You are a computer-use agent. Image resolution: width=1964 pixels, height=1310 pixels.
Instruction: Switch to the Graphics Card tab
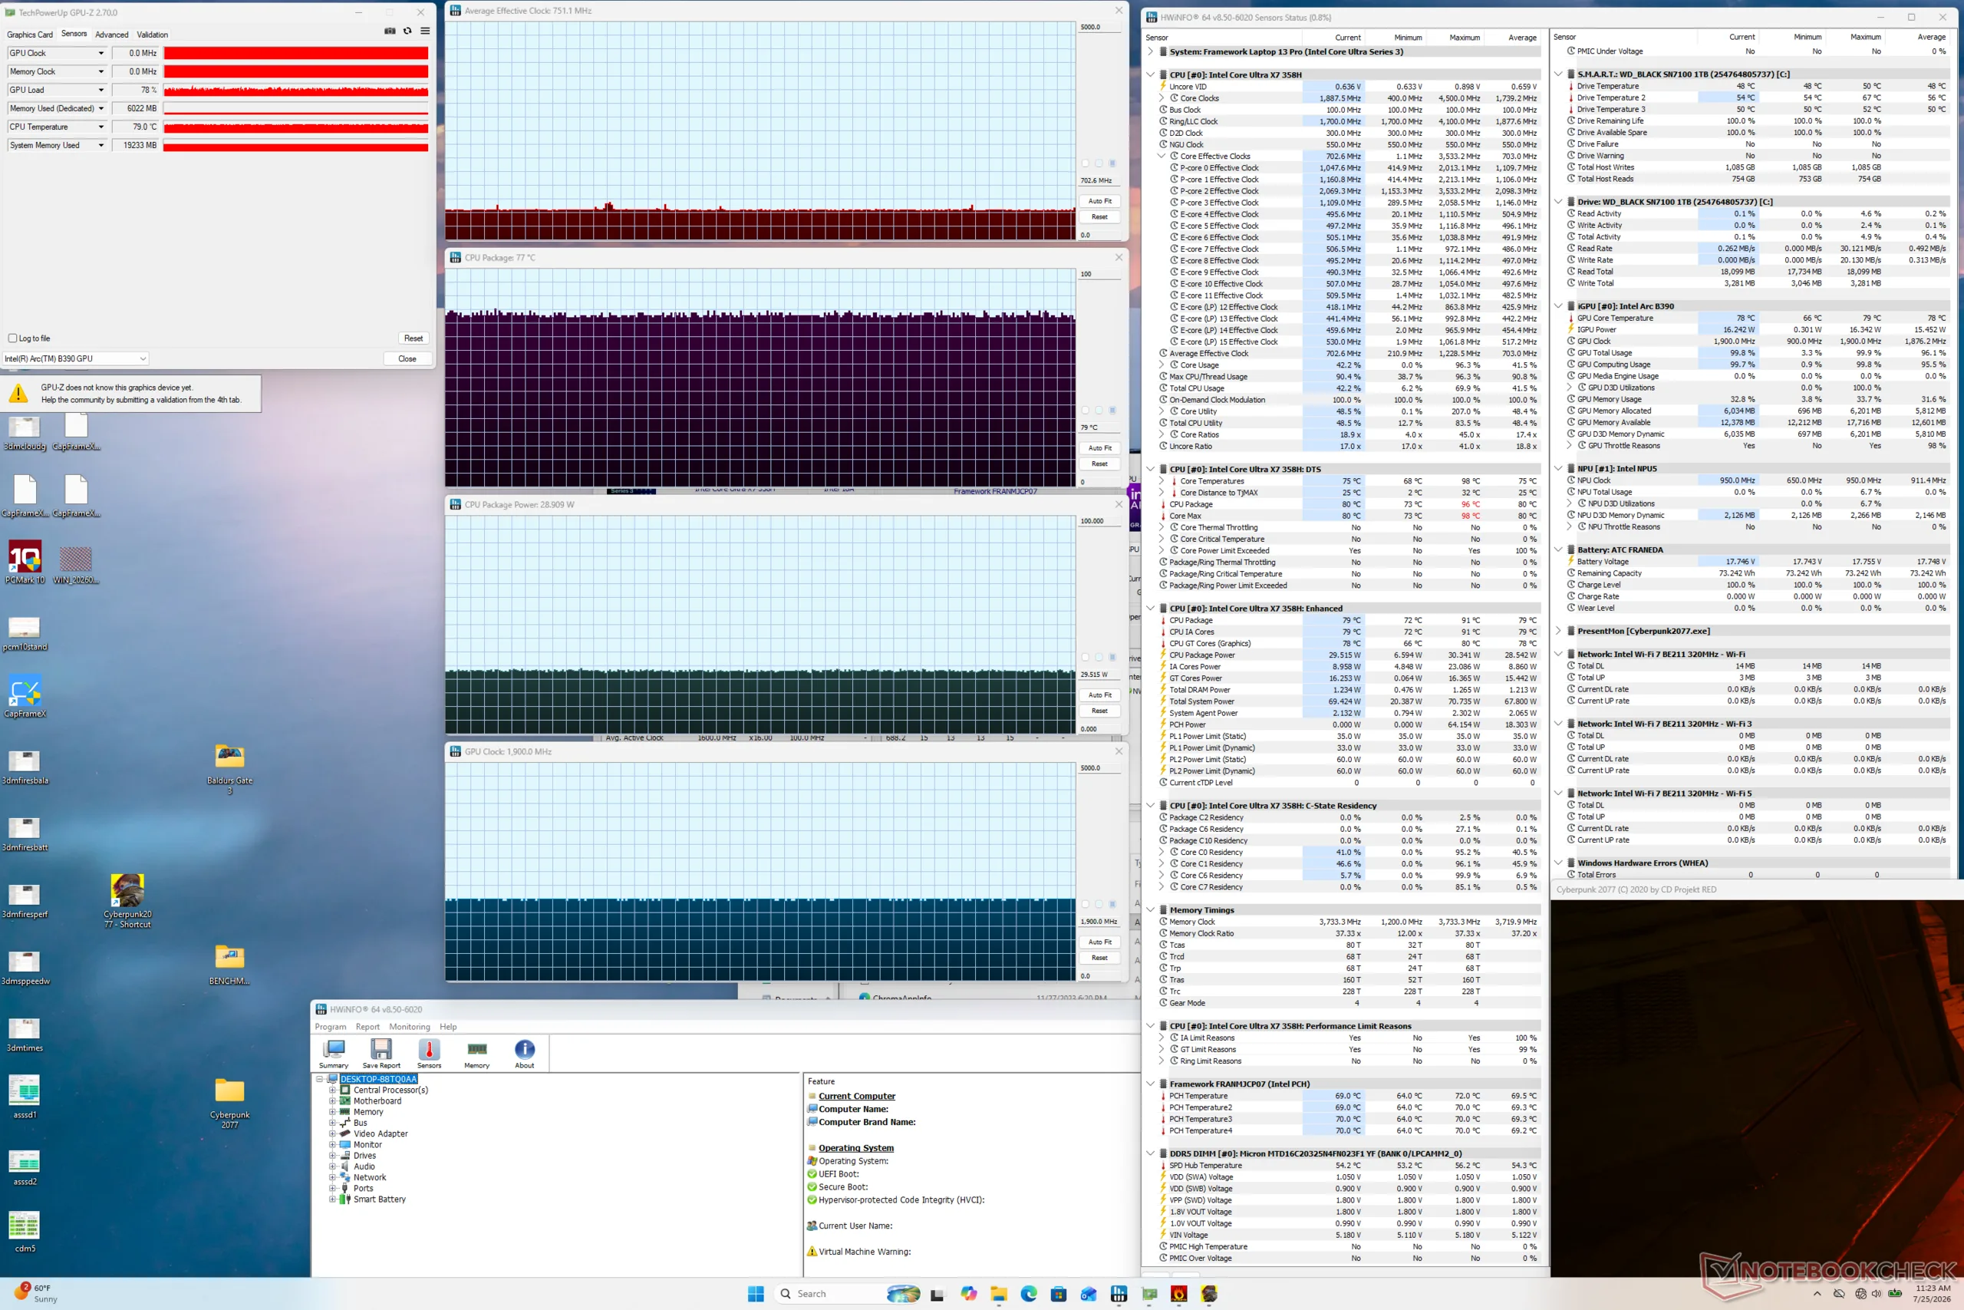(x=30, y=35)
